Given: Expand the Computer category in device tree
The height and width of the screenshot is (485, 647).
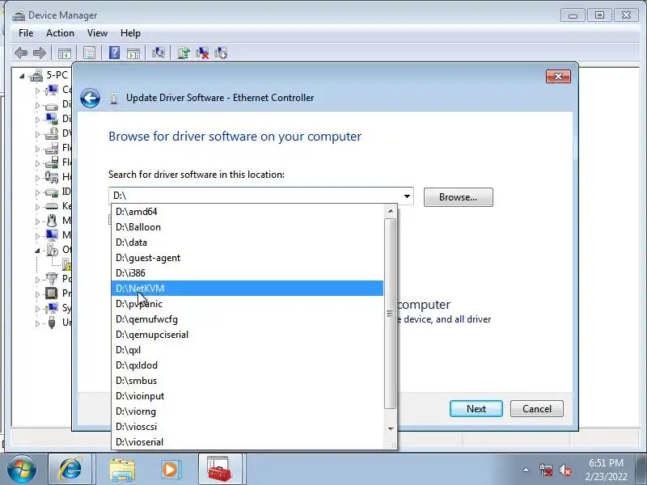Looking at the screenshot, I should tap(37, 91).
